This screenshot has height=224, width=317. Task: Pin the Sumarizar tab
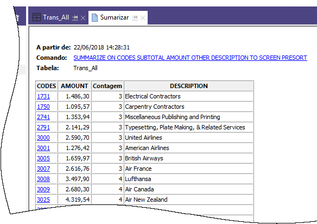(x=135, y=18)
